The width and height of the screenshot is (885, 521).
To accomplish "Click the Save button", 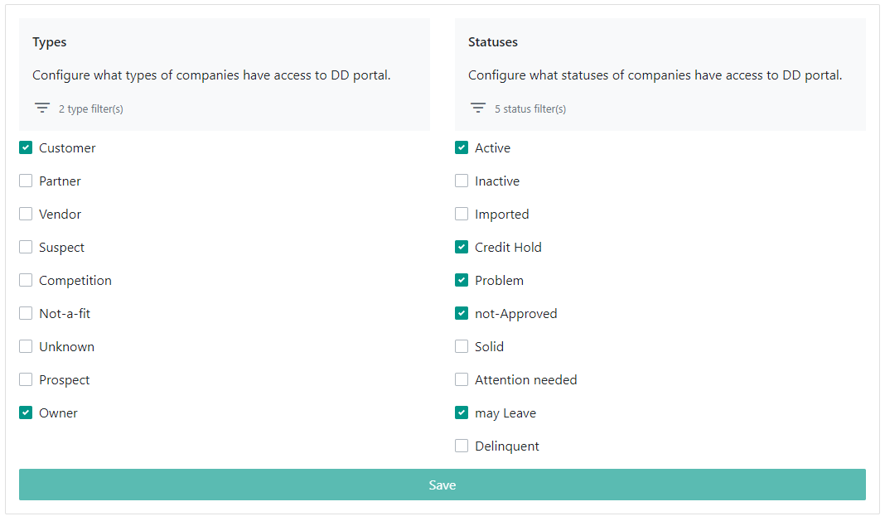I will click(x=442, y=485).
